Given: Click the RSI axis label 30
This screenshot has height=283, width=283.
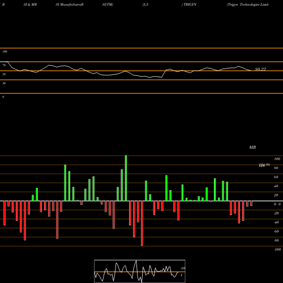Looking at the screenshot, I should point(4,83).
